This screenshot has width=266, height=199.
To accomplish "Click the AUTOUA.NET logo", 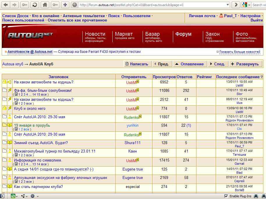I will (x=30, y=35).
